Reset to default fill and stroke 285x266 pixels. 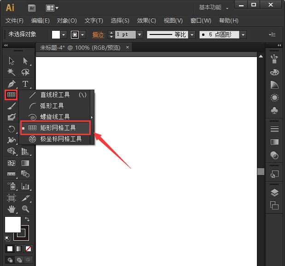[7, 238]
